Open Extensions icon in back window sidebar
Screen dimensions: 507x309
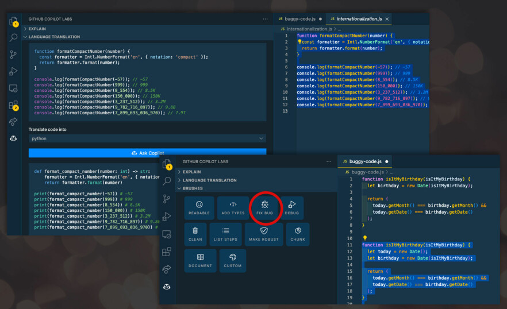point(13,105)
